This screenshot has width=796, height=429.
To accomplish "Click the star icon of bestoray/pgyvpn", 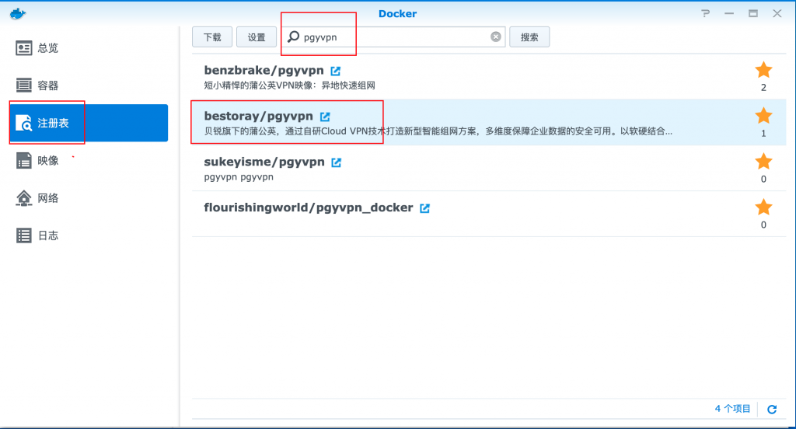I will tap(763, 116).
